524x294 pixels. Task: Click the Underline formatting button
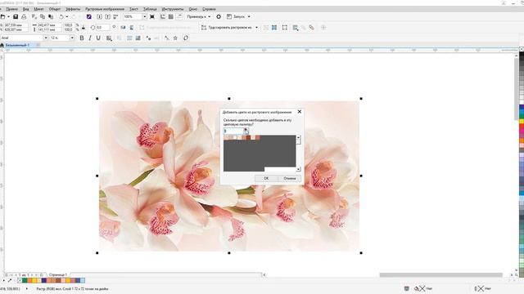pos(98,38)
